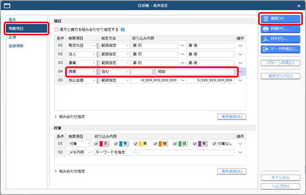Open the 勘定科目 search item dropdown
This screenshot has width=306, height=195.
point(81,45)
